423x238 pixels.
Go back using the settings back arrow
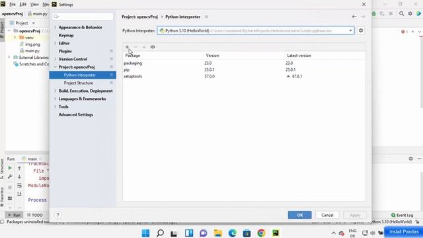tap(354, 17)
